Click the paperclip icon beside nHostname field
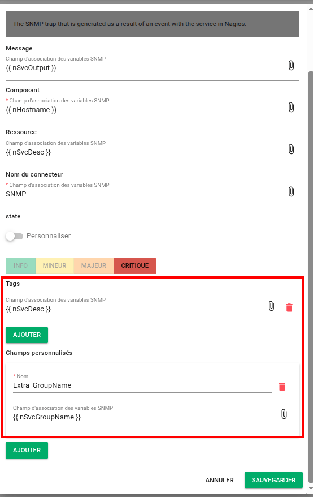The height and width of the screenshot is (497, 313). point(291,107)
